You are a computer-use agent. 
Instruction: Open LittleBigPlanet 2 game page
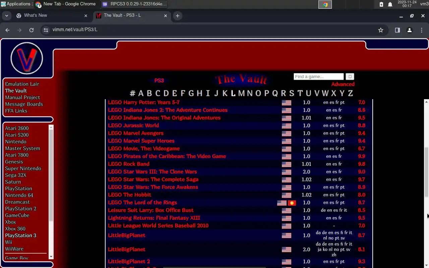[x=129, y=262]
